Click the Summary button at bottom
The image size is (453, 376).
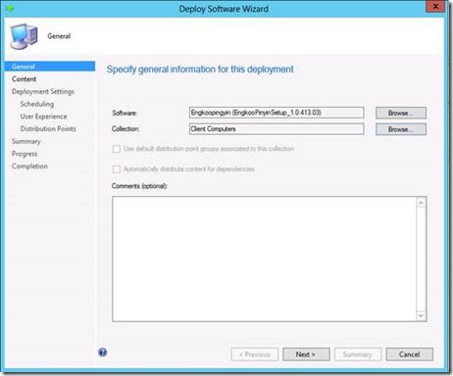358,354
